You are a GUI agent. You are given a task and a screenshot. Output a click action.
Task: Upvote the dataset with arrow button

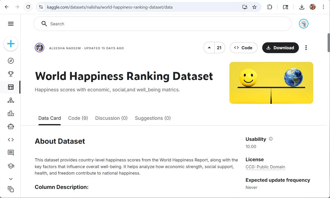pos(209,48)
